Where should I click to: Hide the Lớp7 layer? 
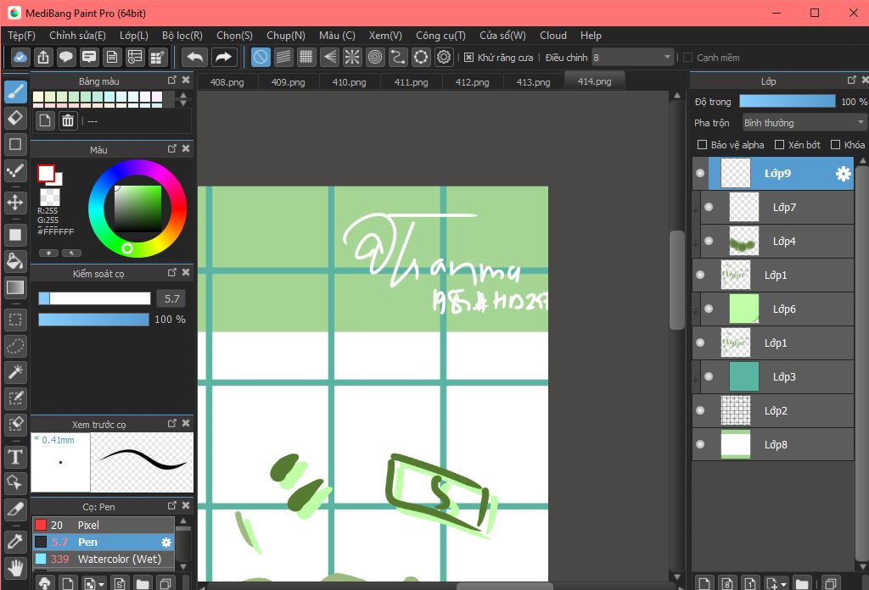coord(709,207)
